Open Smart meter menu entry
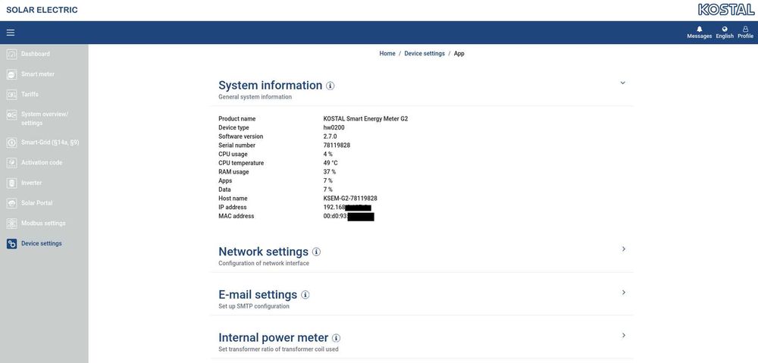758x363 pixels. pyautogui.click(x=38, y=74)
